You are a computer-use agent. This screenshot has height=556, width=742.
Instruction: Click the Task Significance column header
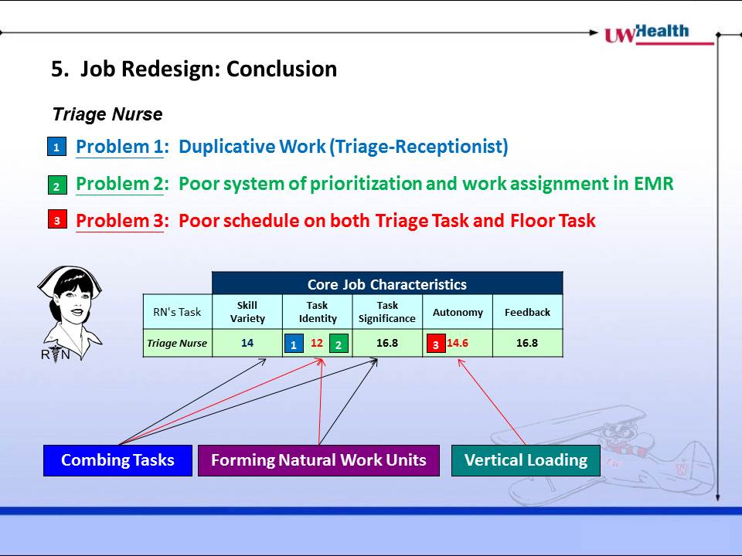387,312
